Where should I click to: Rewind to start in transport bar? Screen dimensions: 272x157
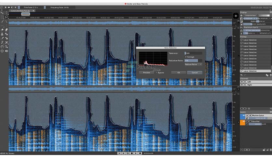tap(119, 153)
